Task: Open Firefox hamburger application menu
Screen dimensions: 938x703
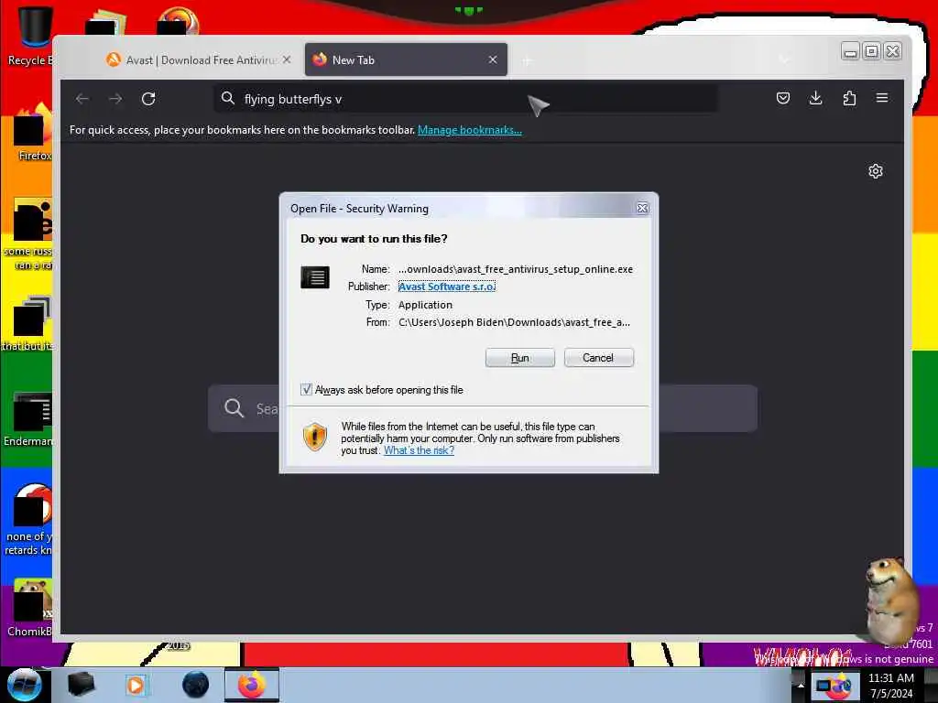Action: pyautogui.click(x=882, y=98)
